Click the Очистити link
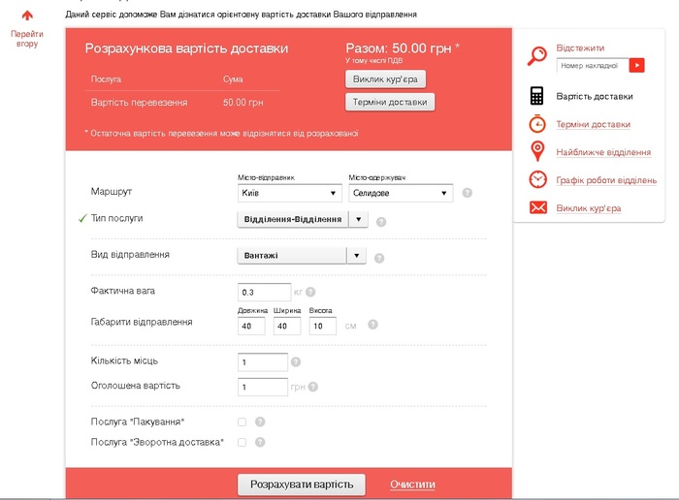 coord(412,484)
